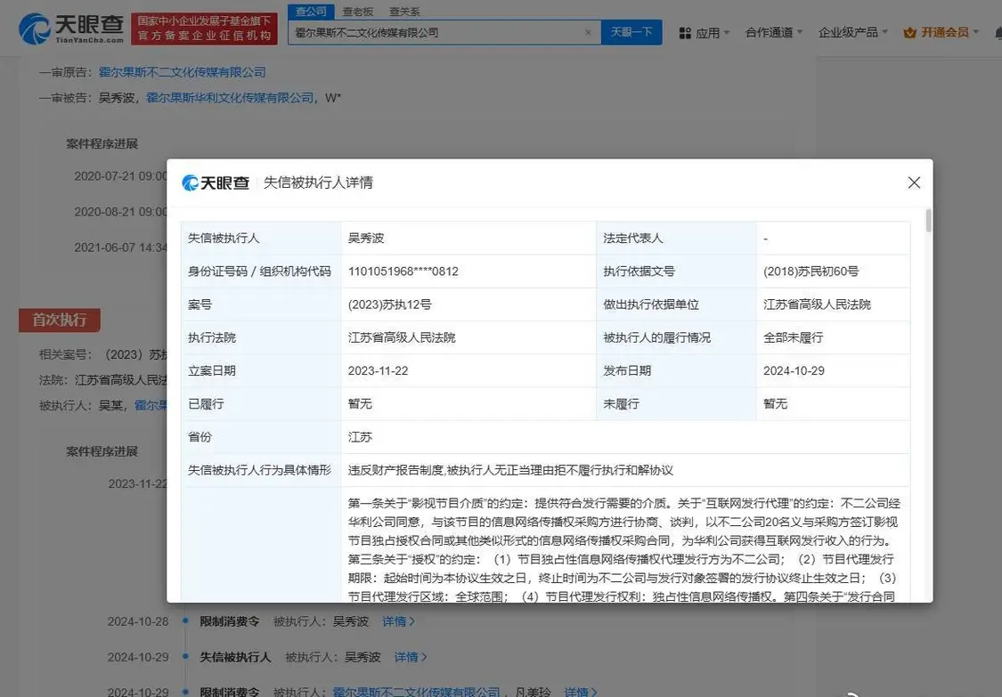The image size is (1002, 697).
Task: Open 详情 for the 失信被执行人 entry
Action: 406,657
